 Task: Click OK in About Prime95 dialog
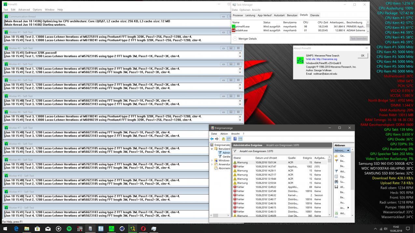click(x=363, y=56)
